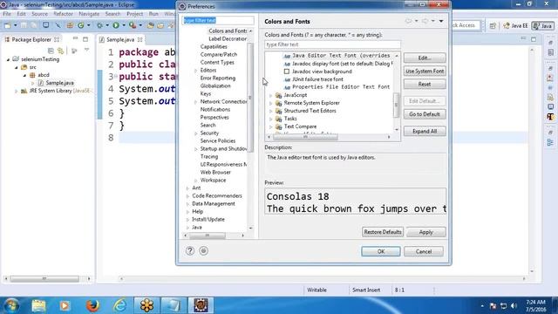Click the volume speaker tray icon
Viewport: 558px width, 314px height.
[x=514, y=306]
